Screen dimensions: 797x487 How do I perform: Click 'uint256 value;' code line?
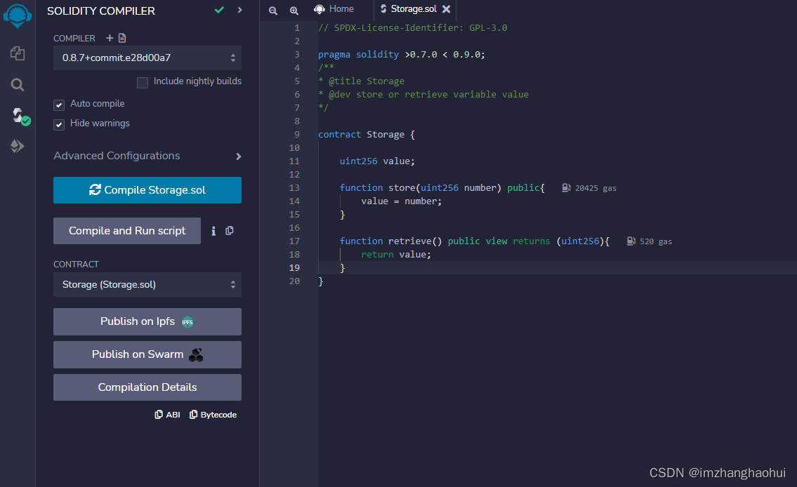pyautogui.click(x=377, y=161)
